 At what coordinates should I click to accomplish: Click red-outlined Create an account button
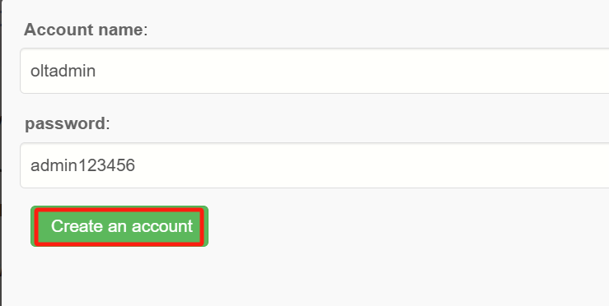point(119,226)
